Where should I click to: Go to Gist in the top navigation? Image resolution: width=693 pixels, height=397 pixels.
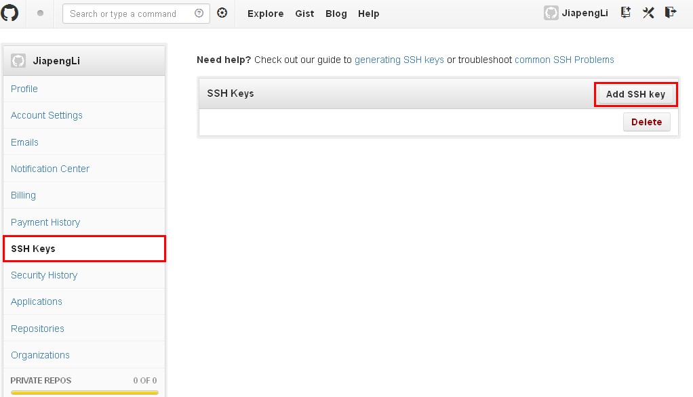tap(304, 14)
